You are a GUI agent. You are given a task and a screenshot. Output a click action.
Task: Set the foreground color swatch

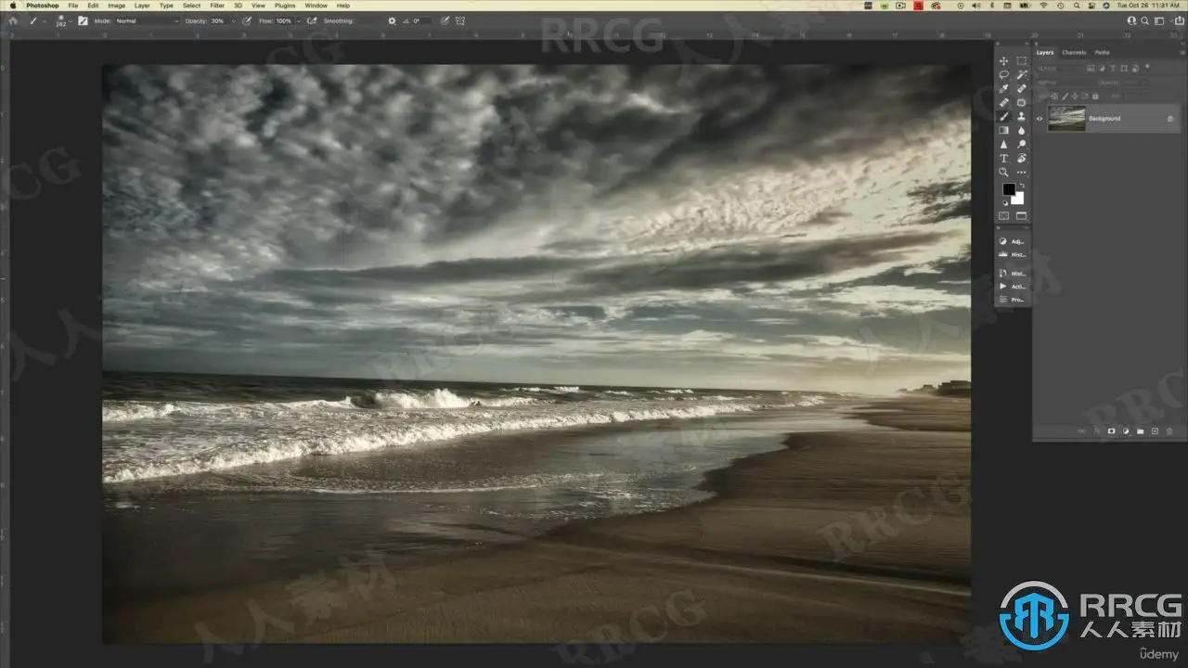point(1009,189)
